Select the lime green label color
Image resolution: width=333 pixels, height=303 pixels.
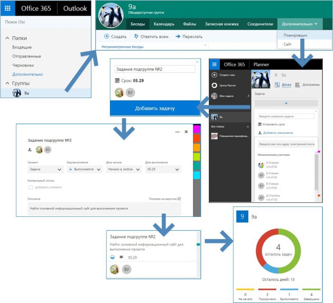coord(196,156)
